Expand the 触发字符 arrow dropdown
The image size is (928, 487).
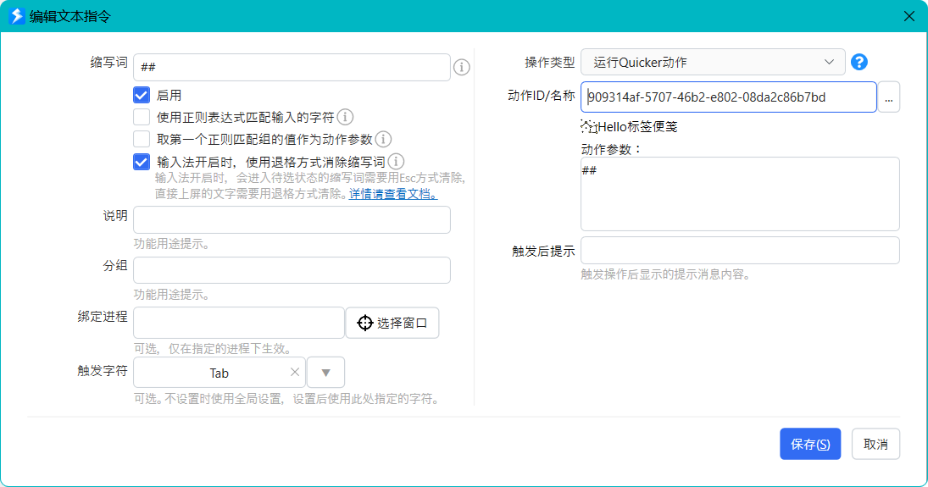pyautogui.click(x=325, y=372)
